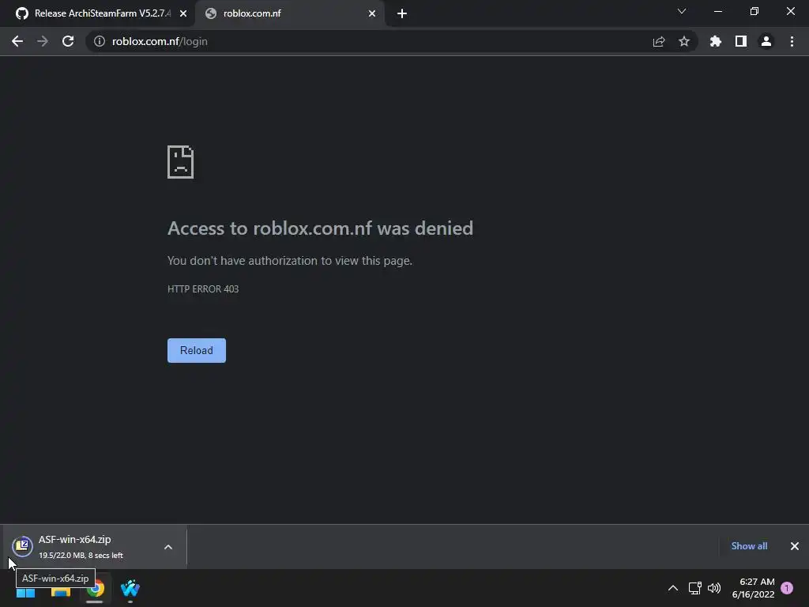
Task: Reload the page using toolbar refresh icon
Action: (x=68, y=41)
